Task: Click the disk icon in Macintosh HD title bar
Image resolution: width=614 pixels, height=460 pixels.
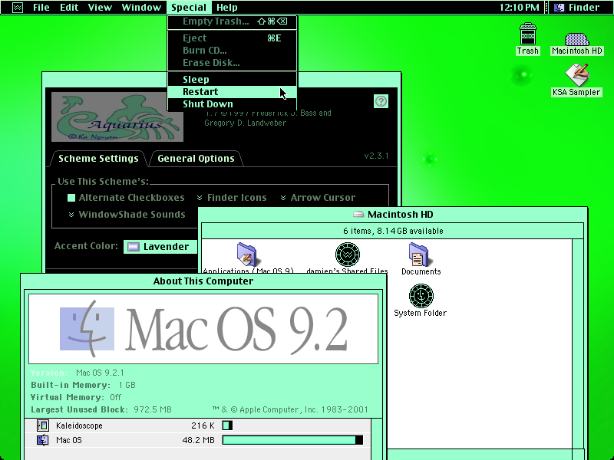Action: (358, 215)
